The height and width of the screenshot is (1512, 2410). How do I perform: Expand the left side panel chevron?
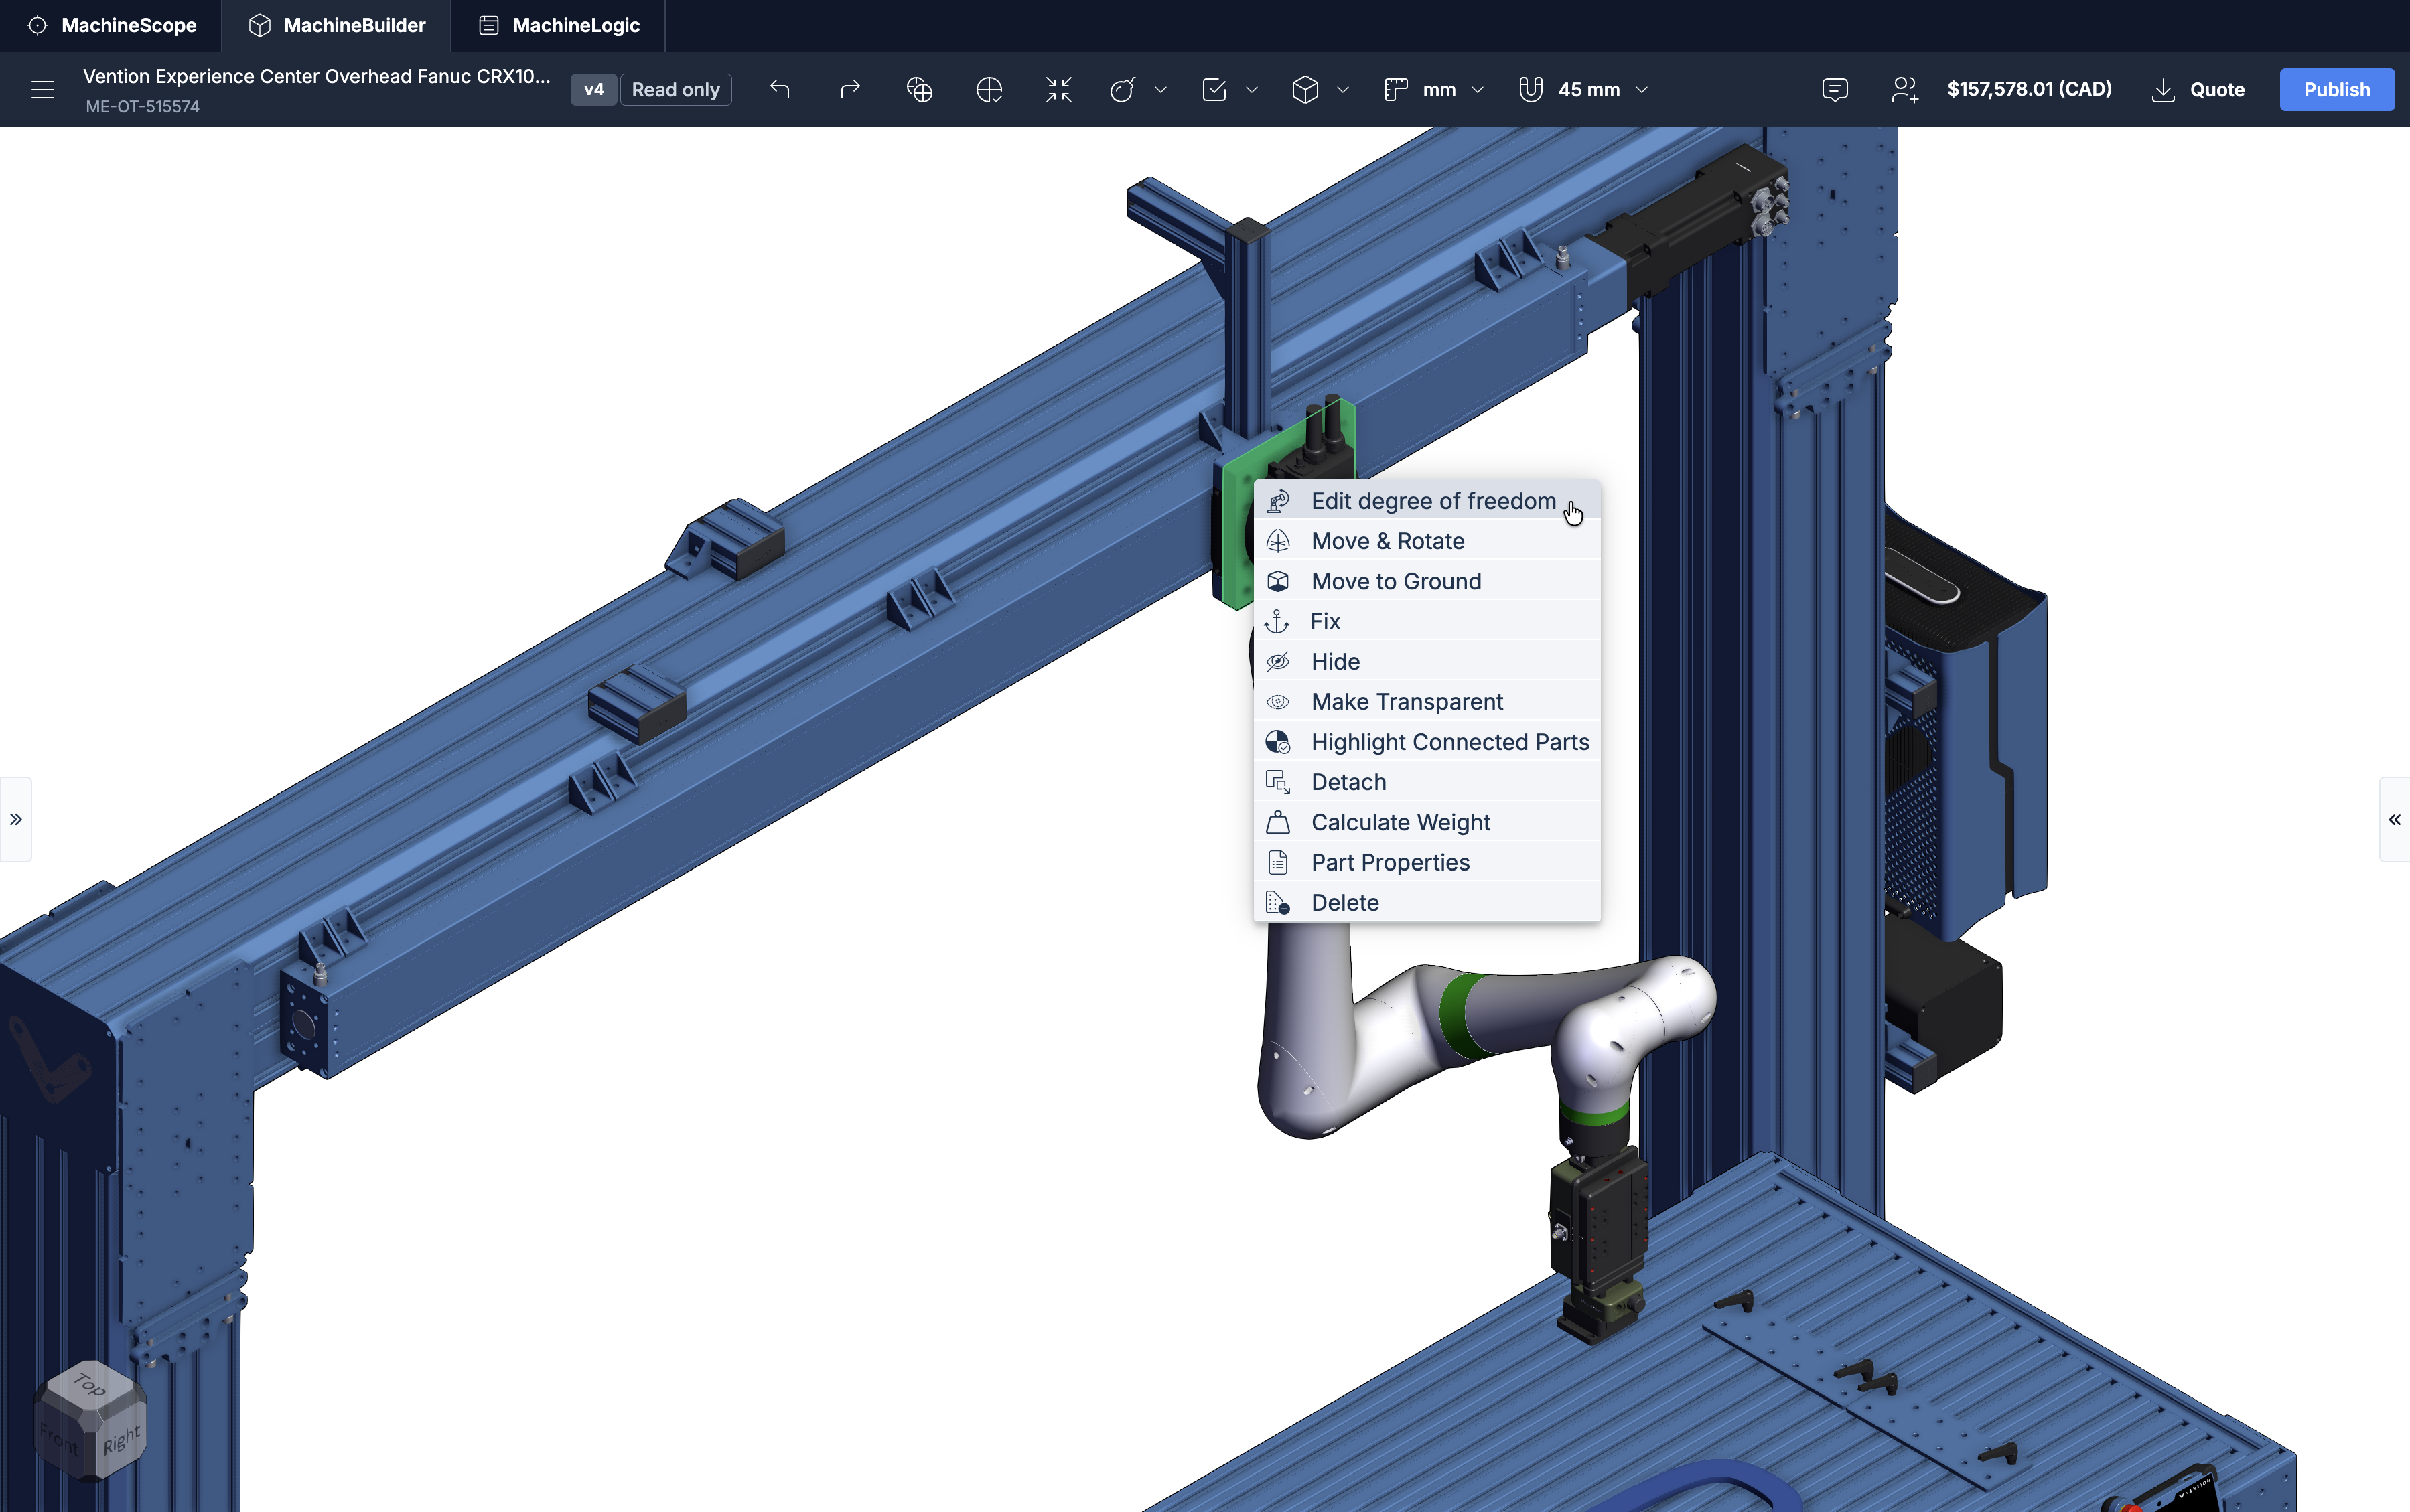coord(16,819)
